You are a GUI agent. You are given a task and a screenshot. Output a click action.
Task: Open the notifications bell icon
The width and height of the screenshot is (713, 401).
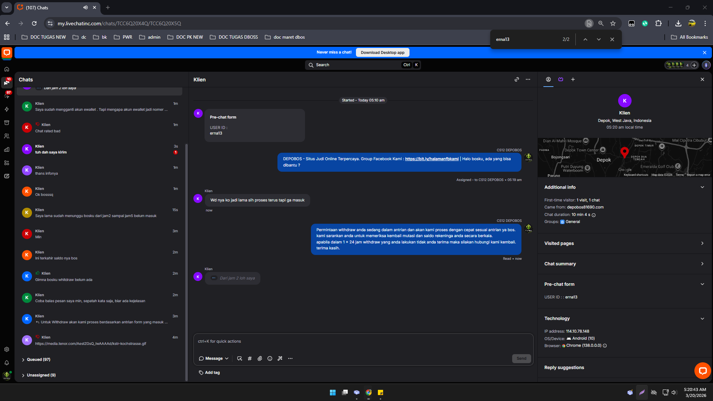pyautogui.click(x=7, y=363)
